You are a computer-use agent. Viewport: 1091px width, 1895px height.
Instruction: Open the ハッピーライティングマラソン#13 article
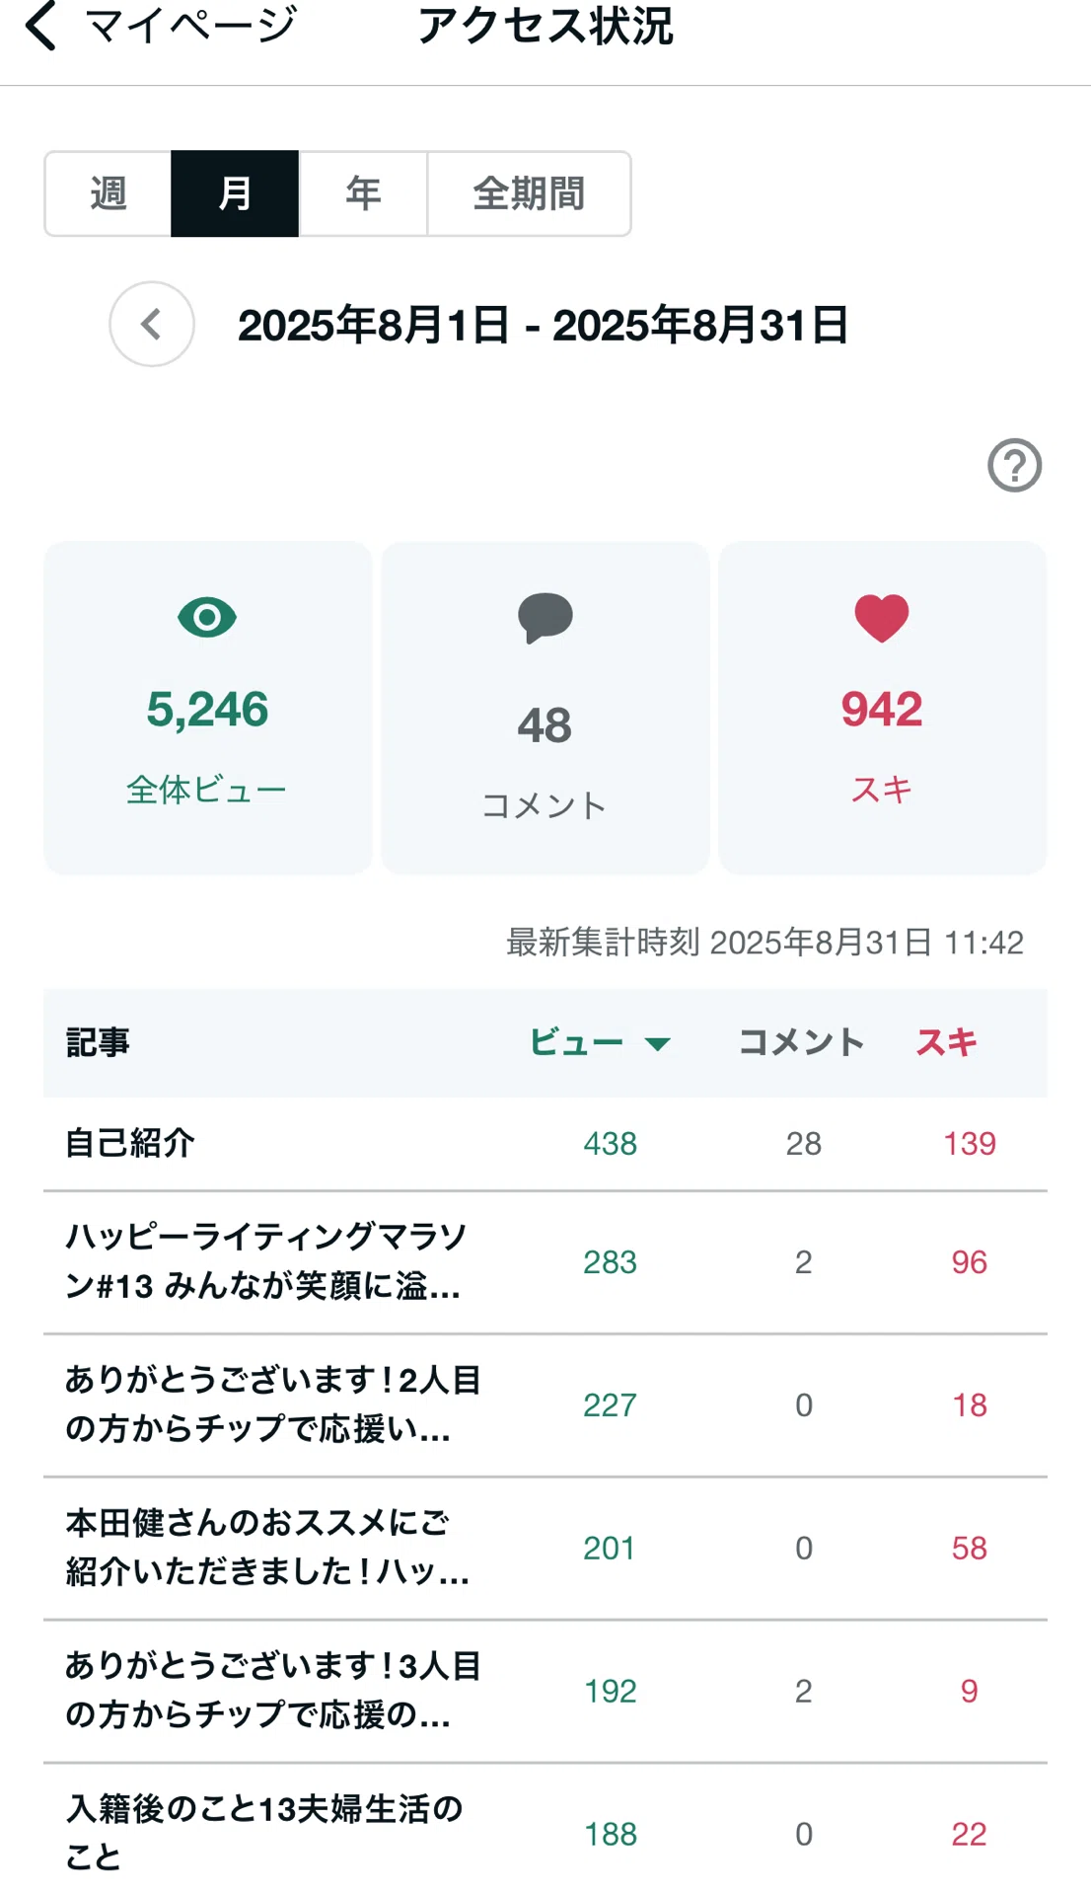point(545,1262)
